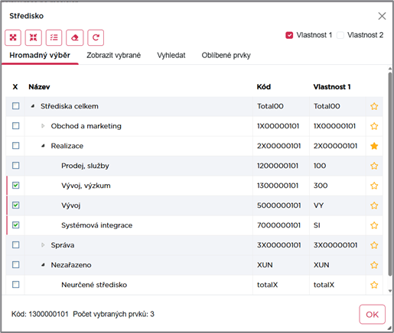Viewport: 394px width, 333px height.
Task: Select the Neurčené středisko row name
Action: point(94,285)
